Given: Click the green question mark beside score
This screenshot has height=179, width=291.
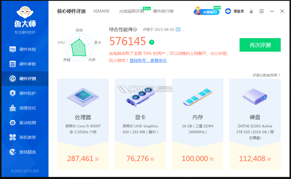Looking at the screenshot, I should [x=152, y=42].
